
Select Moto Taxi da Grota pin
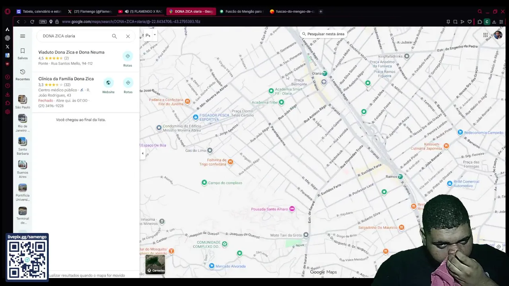(306, 235)
